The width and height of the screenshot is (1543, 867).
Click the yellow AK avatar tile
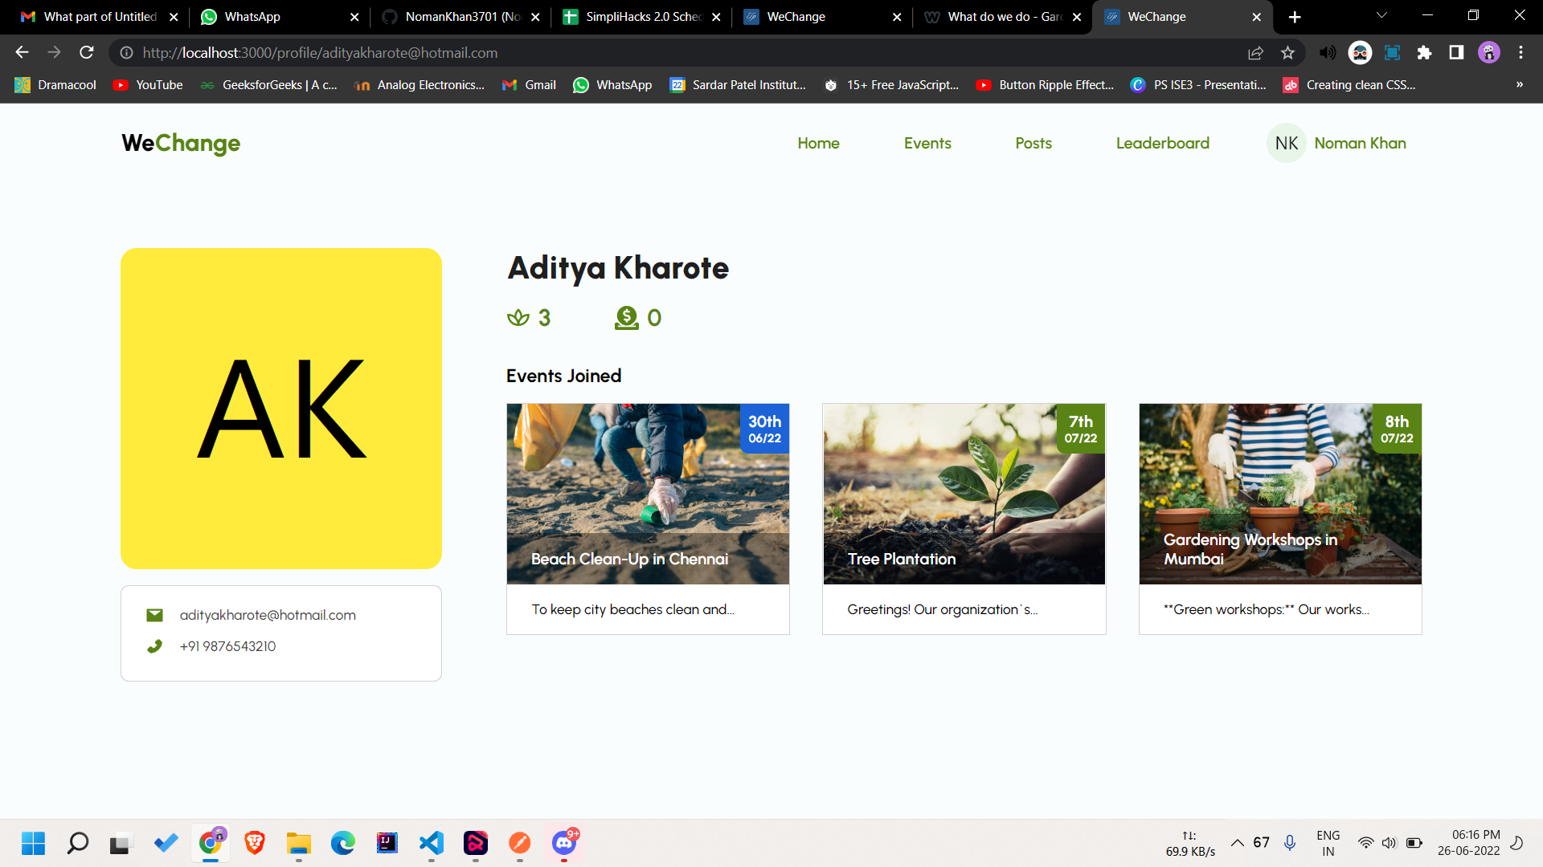[281, 409]
